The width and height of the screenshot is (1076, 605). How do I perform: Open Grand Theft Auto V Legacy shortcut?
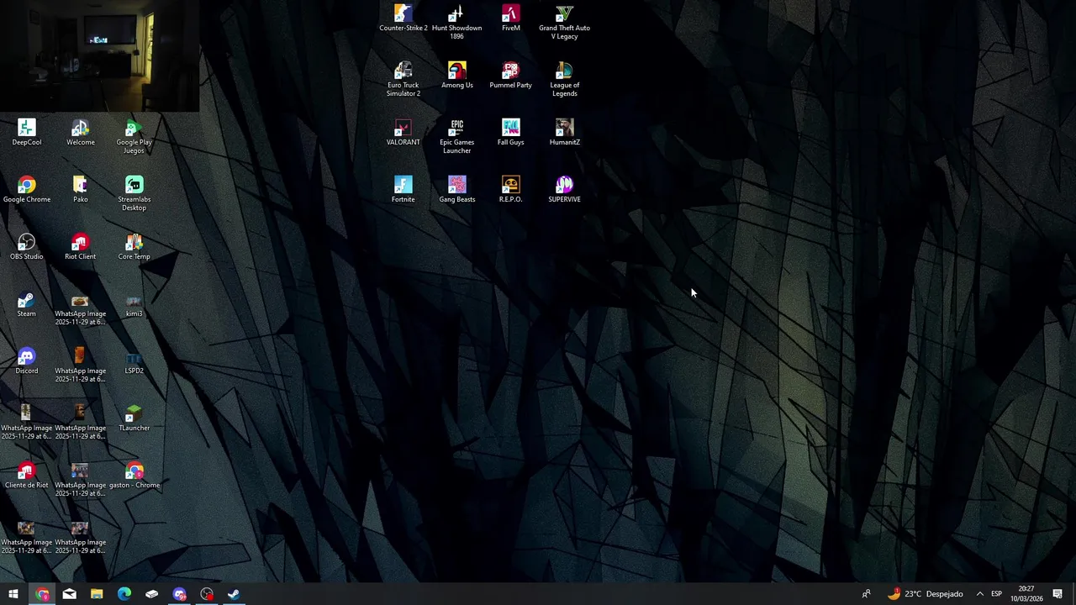pos(564,22)
